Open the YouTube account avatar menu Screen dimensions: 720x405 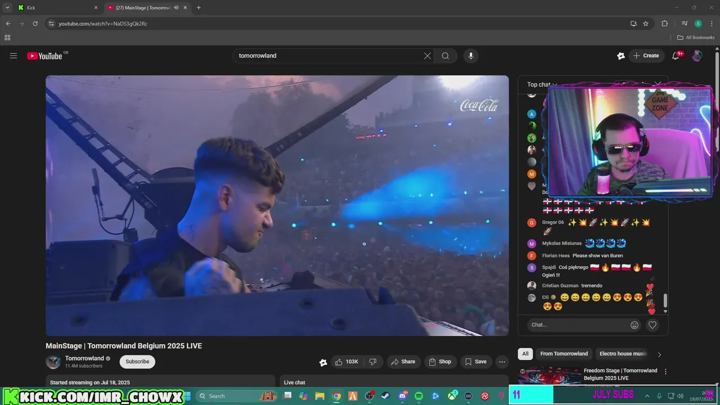pos(697,56)
